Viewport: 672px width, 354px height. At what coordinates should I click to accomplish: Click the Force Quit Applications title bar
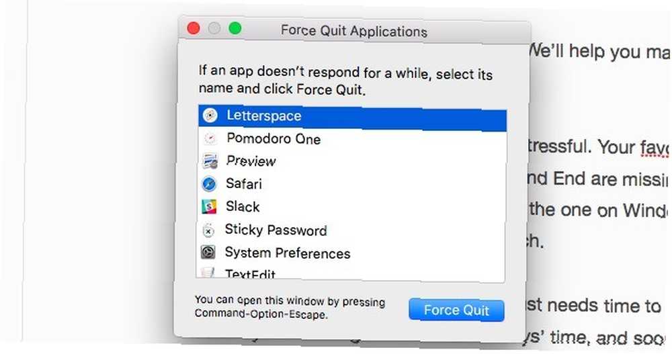pyautogui.click(x=354, y=30)
